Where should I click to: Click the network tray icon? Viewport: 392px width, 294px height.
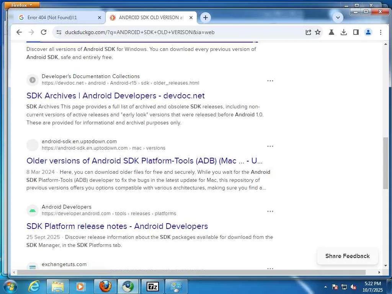pos(344,287)
